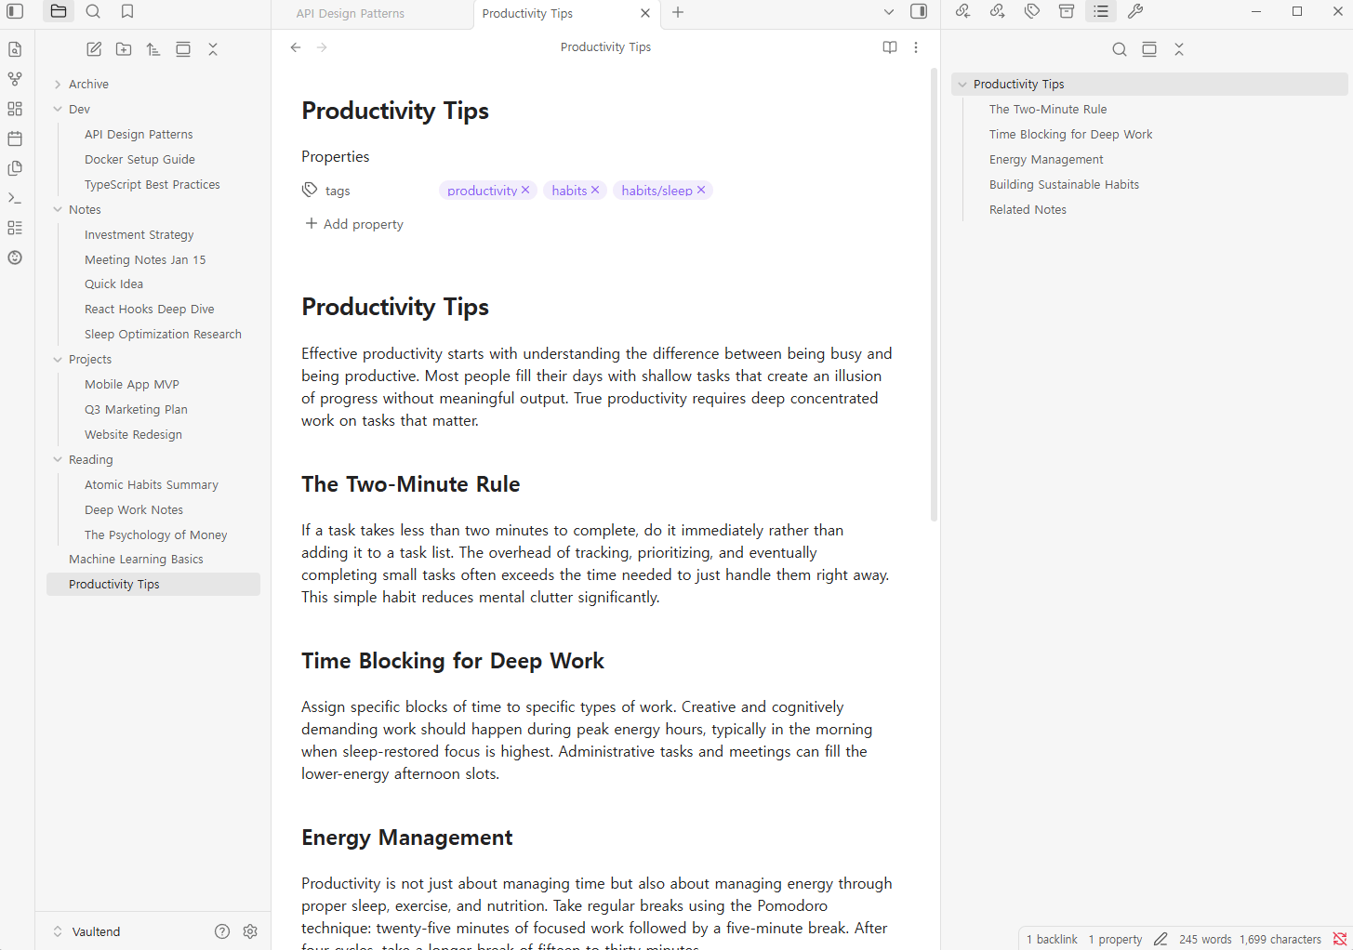Open Investment Strategy note
The width and height of the screenshot is (1353, 950).
[x=139, y=235]
